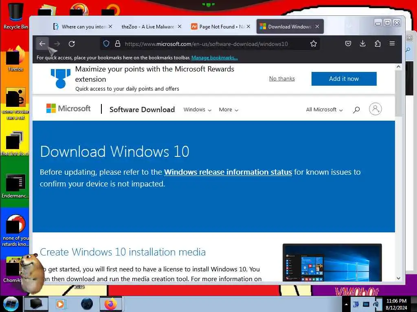Click the 'Software Download' heading link
Viewport: 417px width, 312px height.
pyautogui.click(x=142, y=109)
